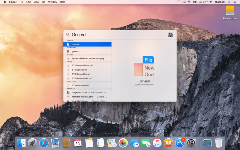Click System Preferences icon in Spotlight bar
The height and width of the screenshot is (150, 240).
[171, 35]
